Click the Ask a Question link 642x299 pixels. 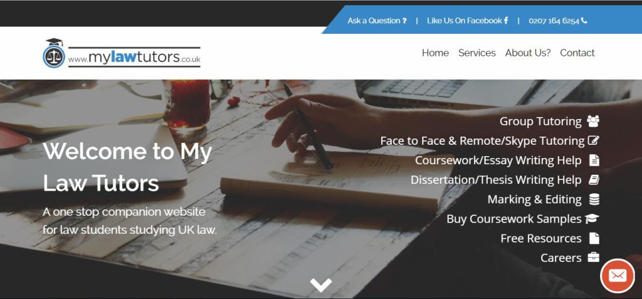tap(377, 21)
